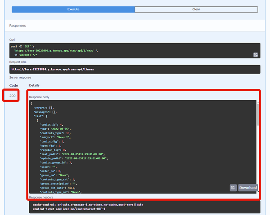Click the 'accept: */*' header line in curl

(x=27, y=55)
